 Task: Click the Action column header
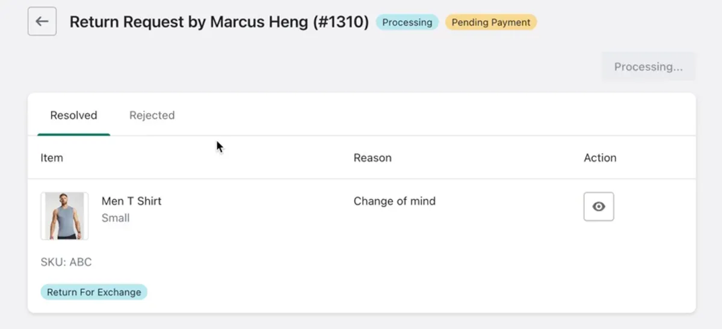click(600, 158)
